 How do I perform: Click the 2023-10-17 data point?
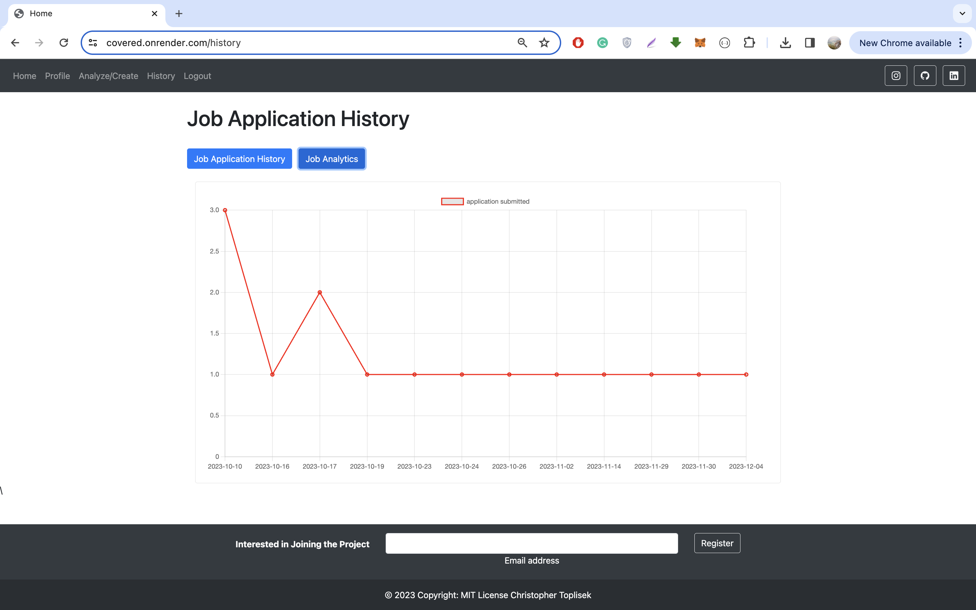pyautogui.click(x=320, y=292)
